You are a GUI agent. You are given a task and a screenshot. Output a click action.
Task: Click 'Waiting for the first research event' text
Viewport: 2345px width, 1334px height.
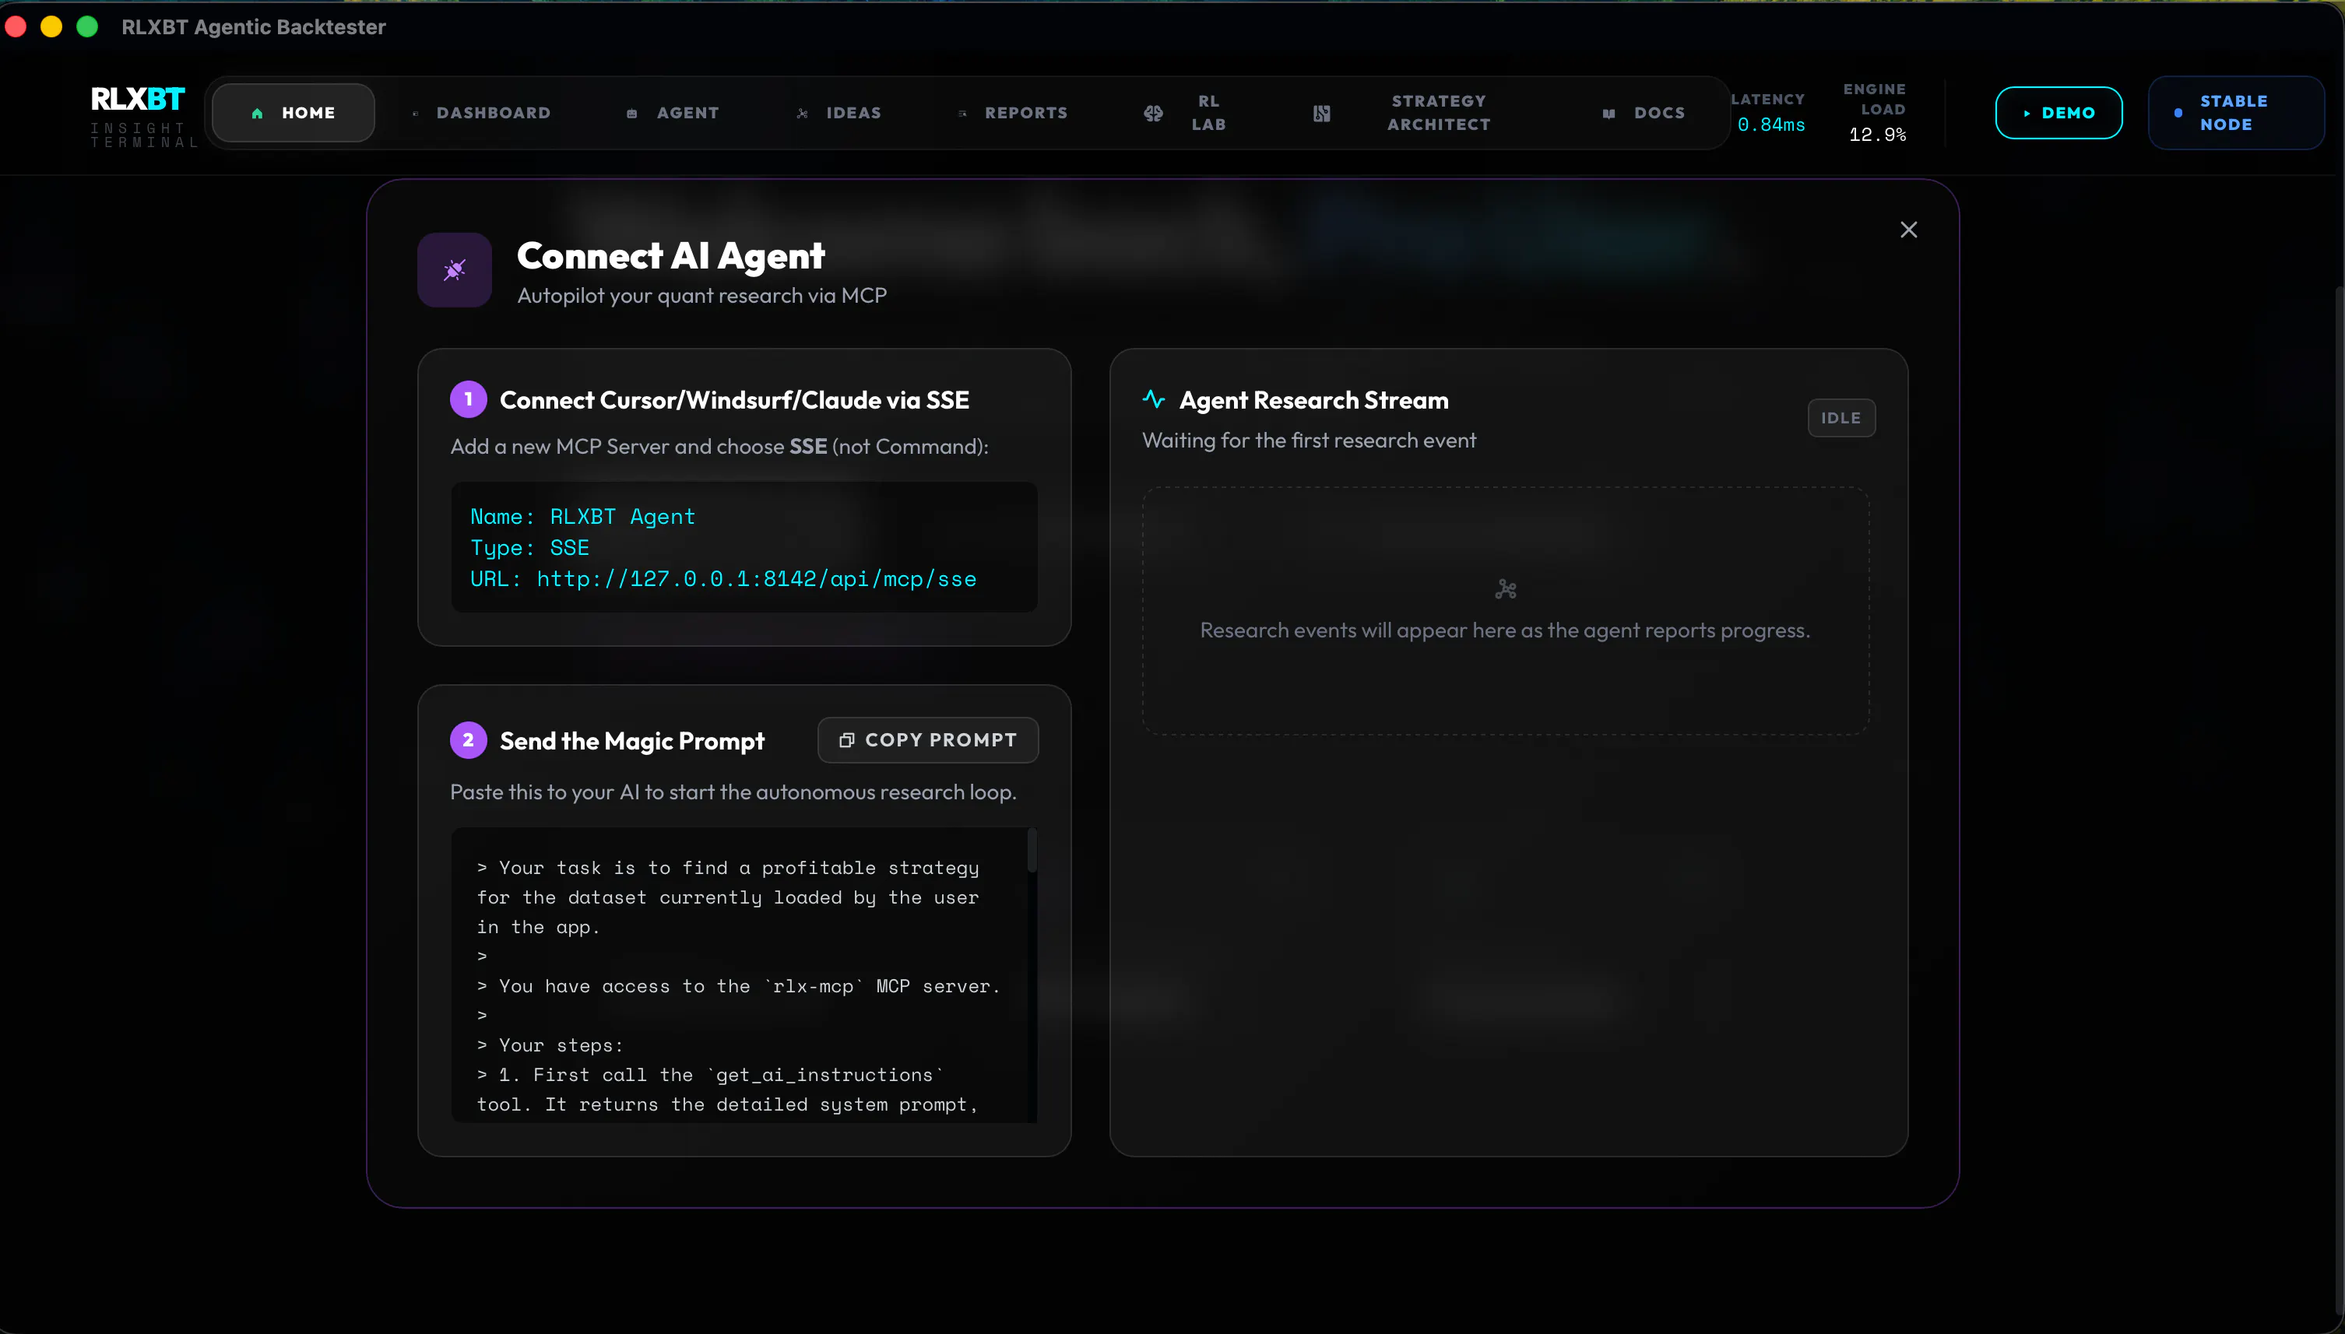[1309, 441]
